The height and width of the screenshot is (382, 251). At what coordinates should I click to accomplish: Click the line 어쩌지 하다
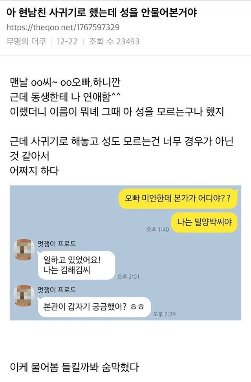[x=34, y=170]
